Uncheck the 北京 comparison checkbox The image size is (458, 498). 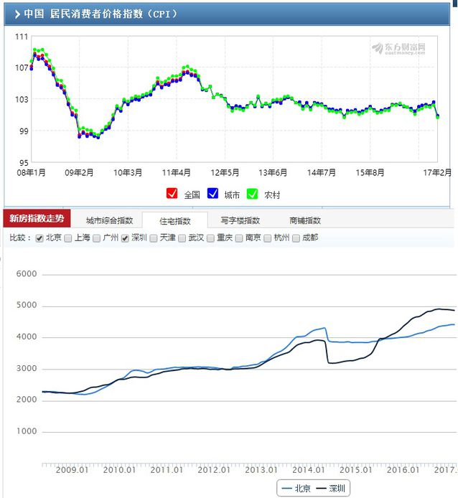[39, 238]
